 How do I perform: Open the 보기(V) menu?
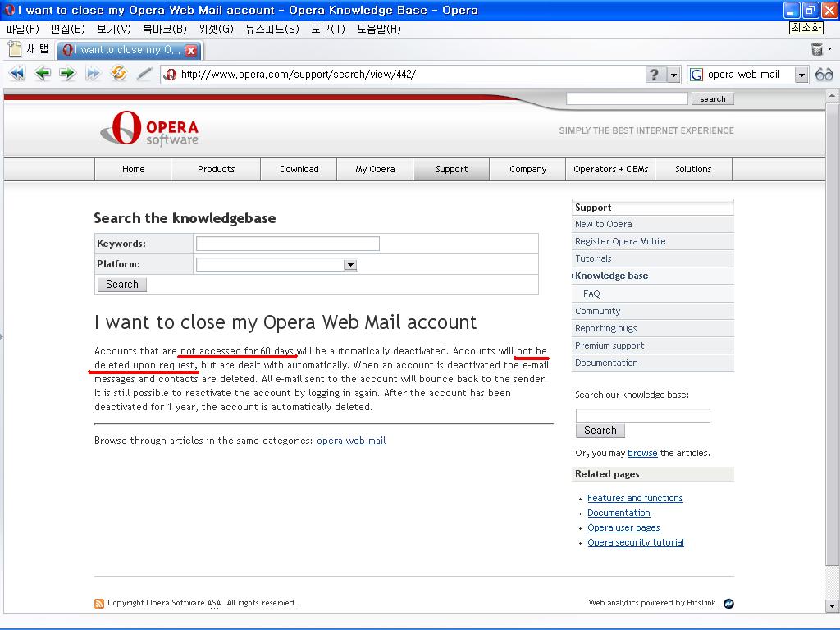(x=114, y=29)
